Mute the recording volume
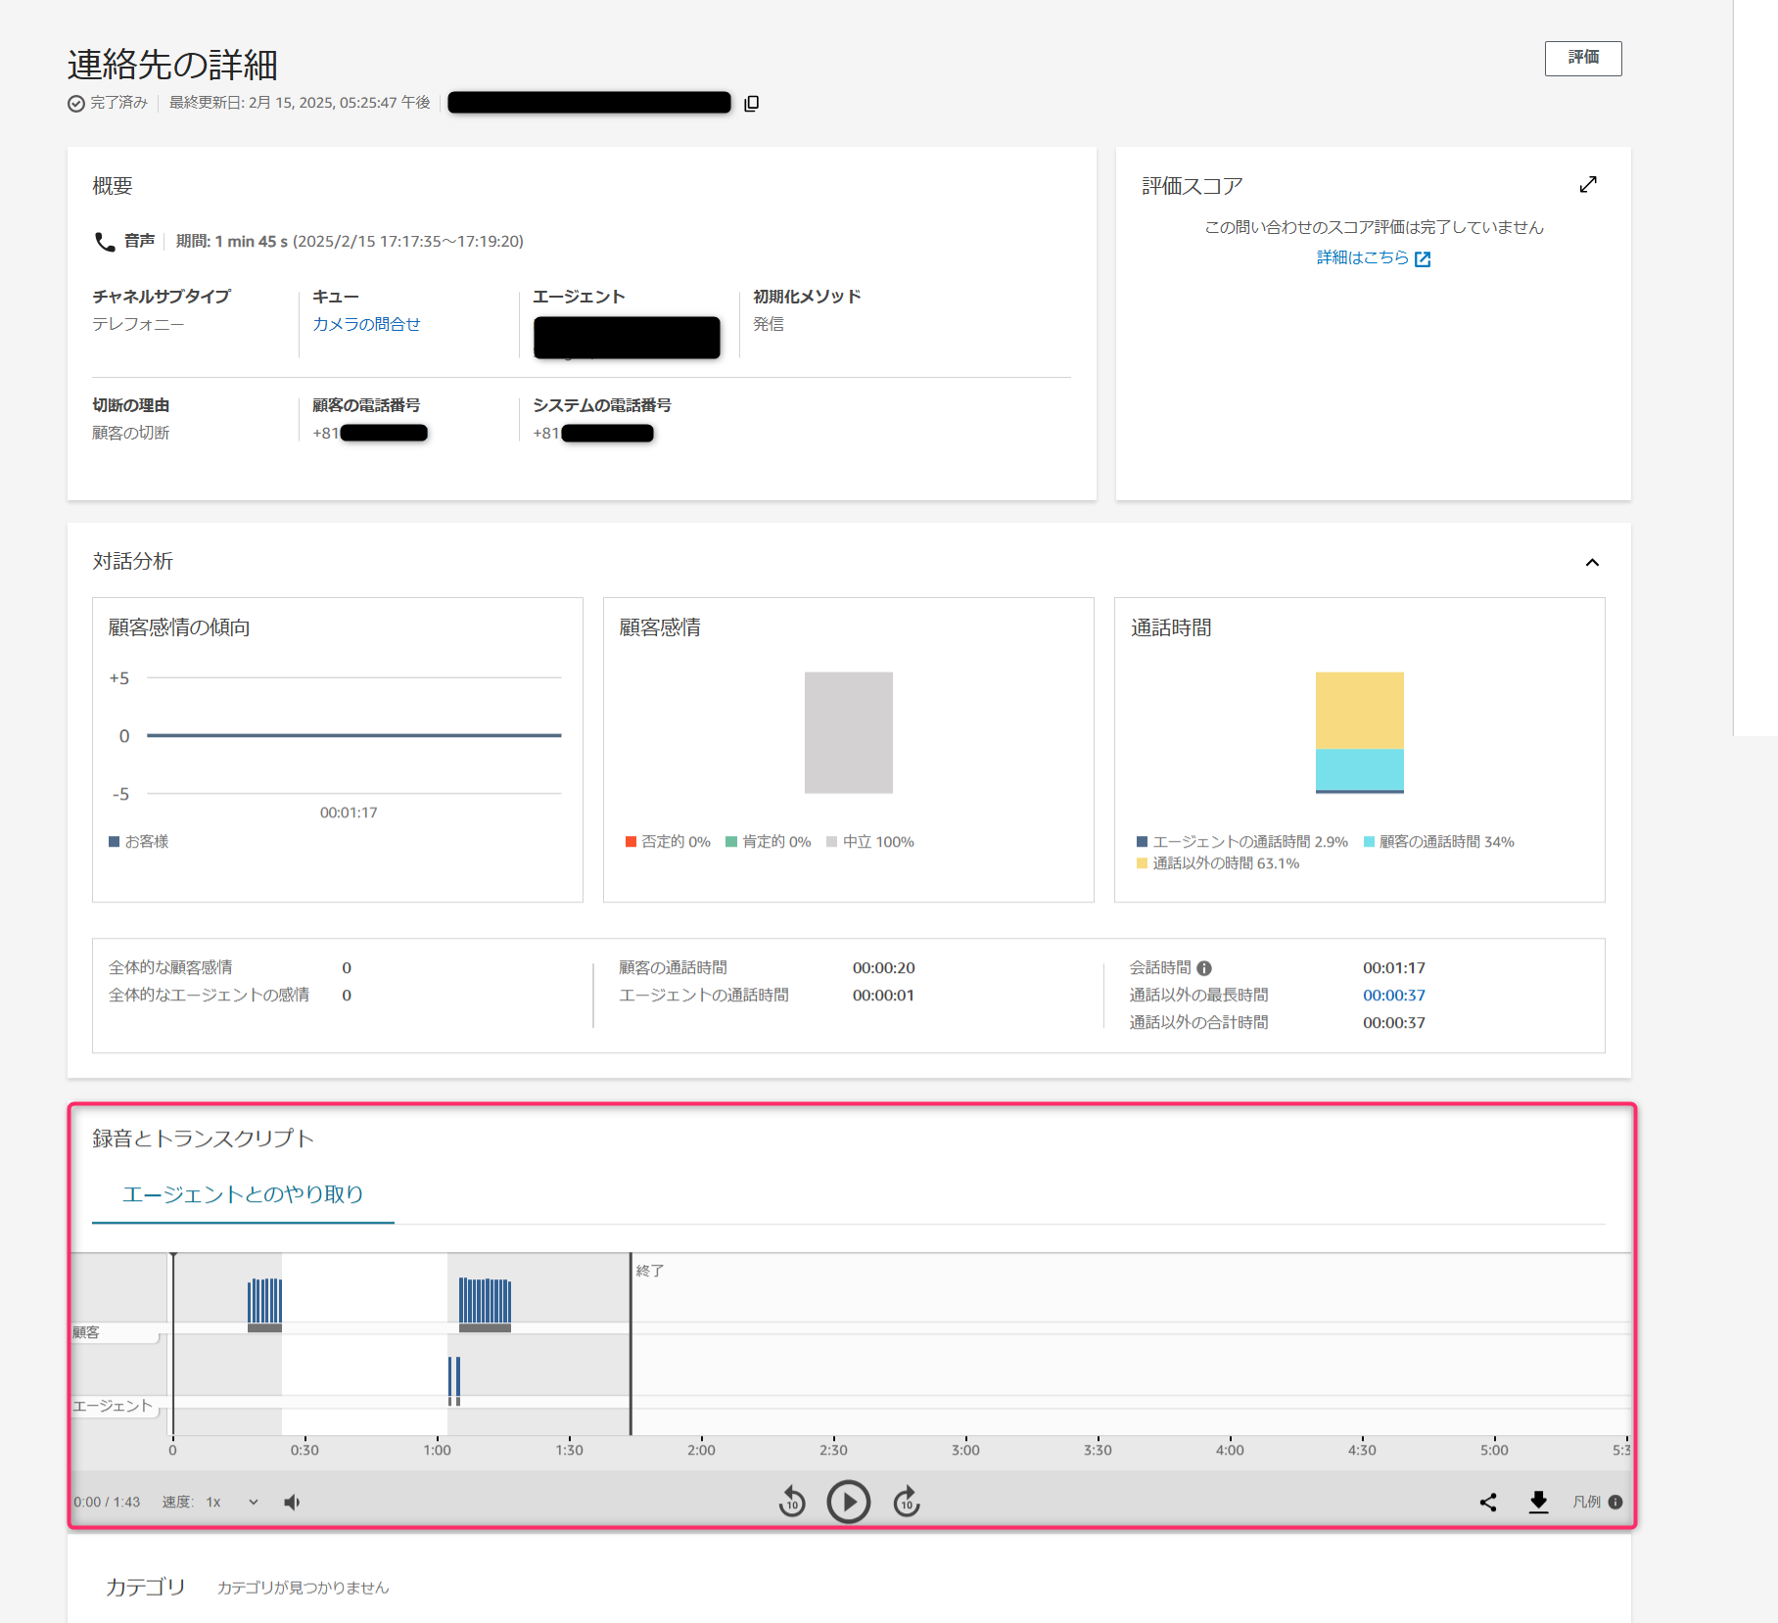This screenshot has height=1623, width=1778. point(292,1503)
